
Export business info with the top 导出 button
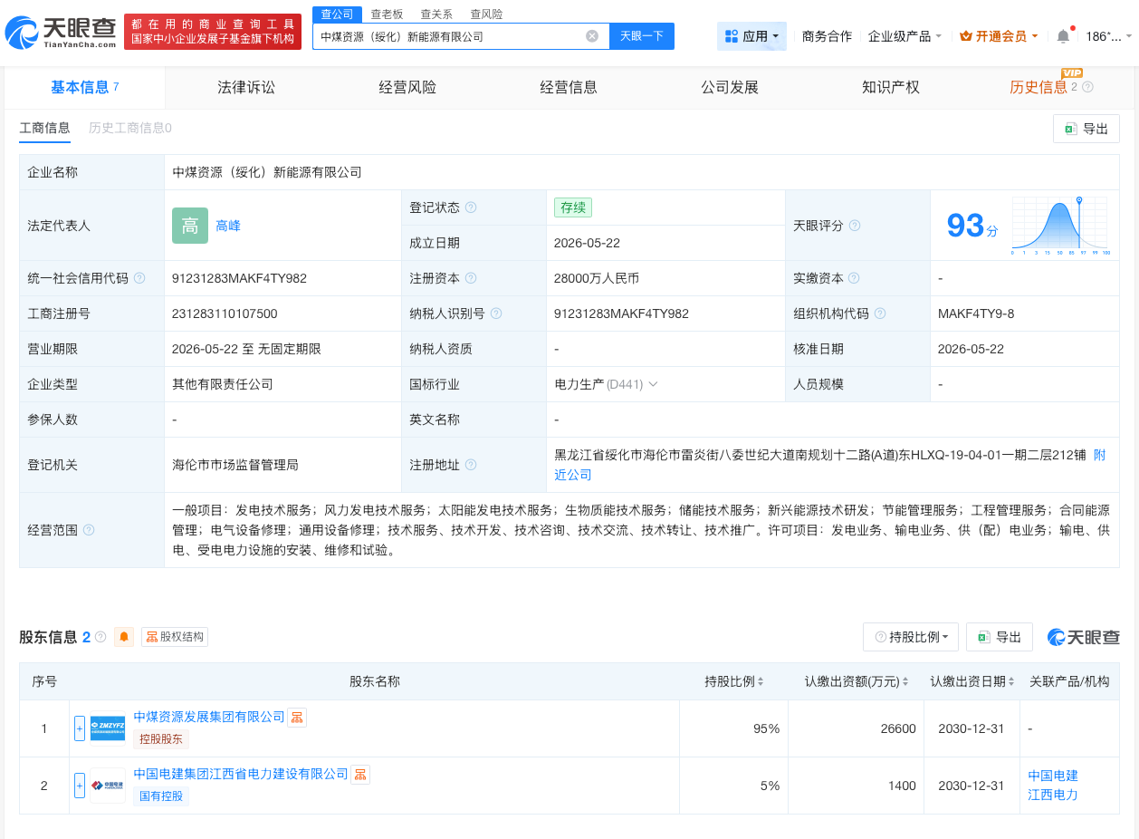click(1086, 129)
